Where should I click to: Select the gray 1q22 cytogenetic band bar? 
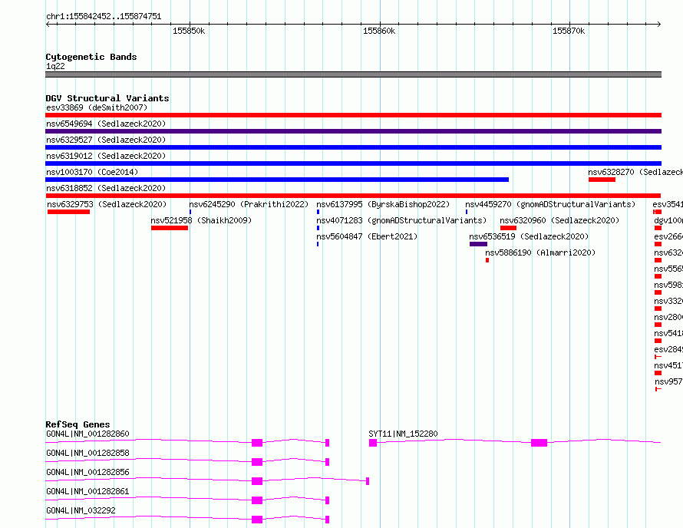point(353,74)
